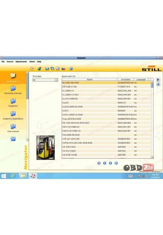Select the 4D (2007-05) 4556 row
Image resolution: width=163 pixels, height=235 pixels.
coord(106,83)
